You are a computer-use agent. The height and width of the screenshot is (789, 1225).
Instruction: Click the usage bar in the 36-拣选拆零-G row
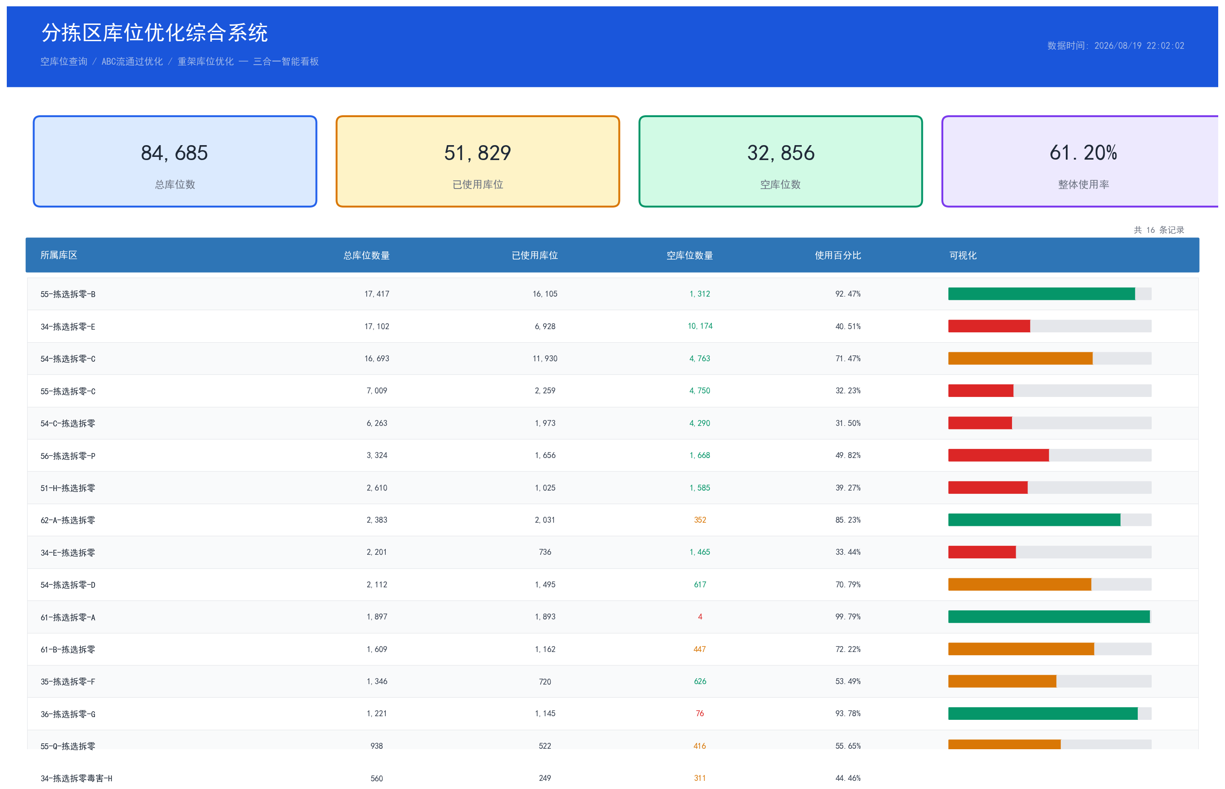point(1049,713)
